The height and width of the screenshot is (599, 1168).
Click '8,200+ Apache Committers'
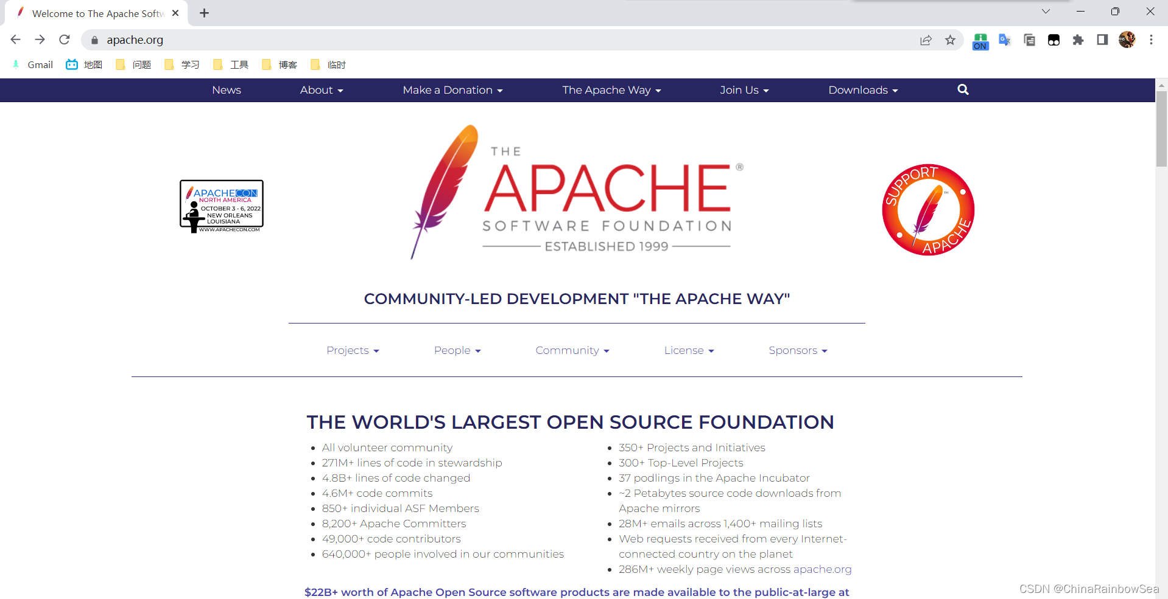tap(394, 524)
